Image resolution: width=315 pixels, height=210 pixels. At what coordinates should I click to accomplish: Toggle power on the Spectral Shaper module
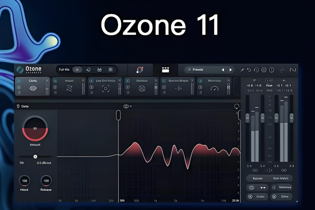coord(164,81)
